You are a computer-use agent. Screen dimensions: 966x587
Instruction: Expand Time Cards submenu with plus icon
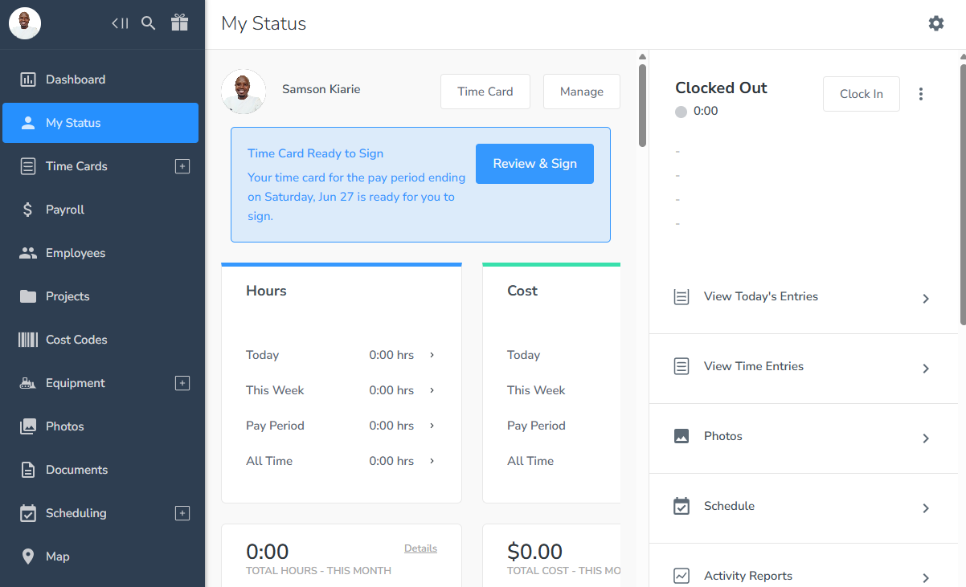[x=182, y=166]
